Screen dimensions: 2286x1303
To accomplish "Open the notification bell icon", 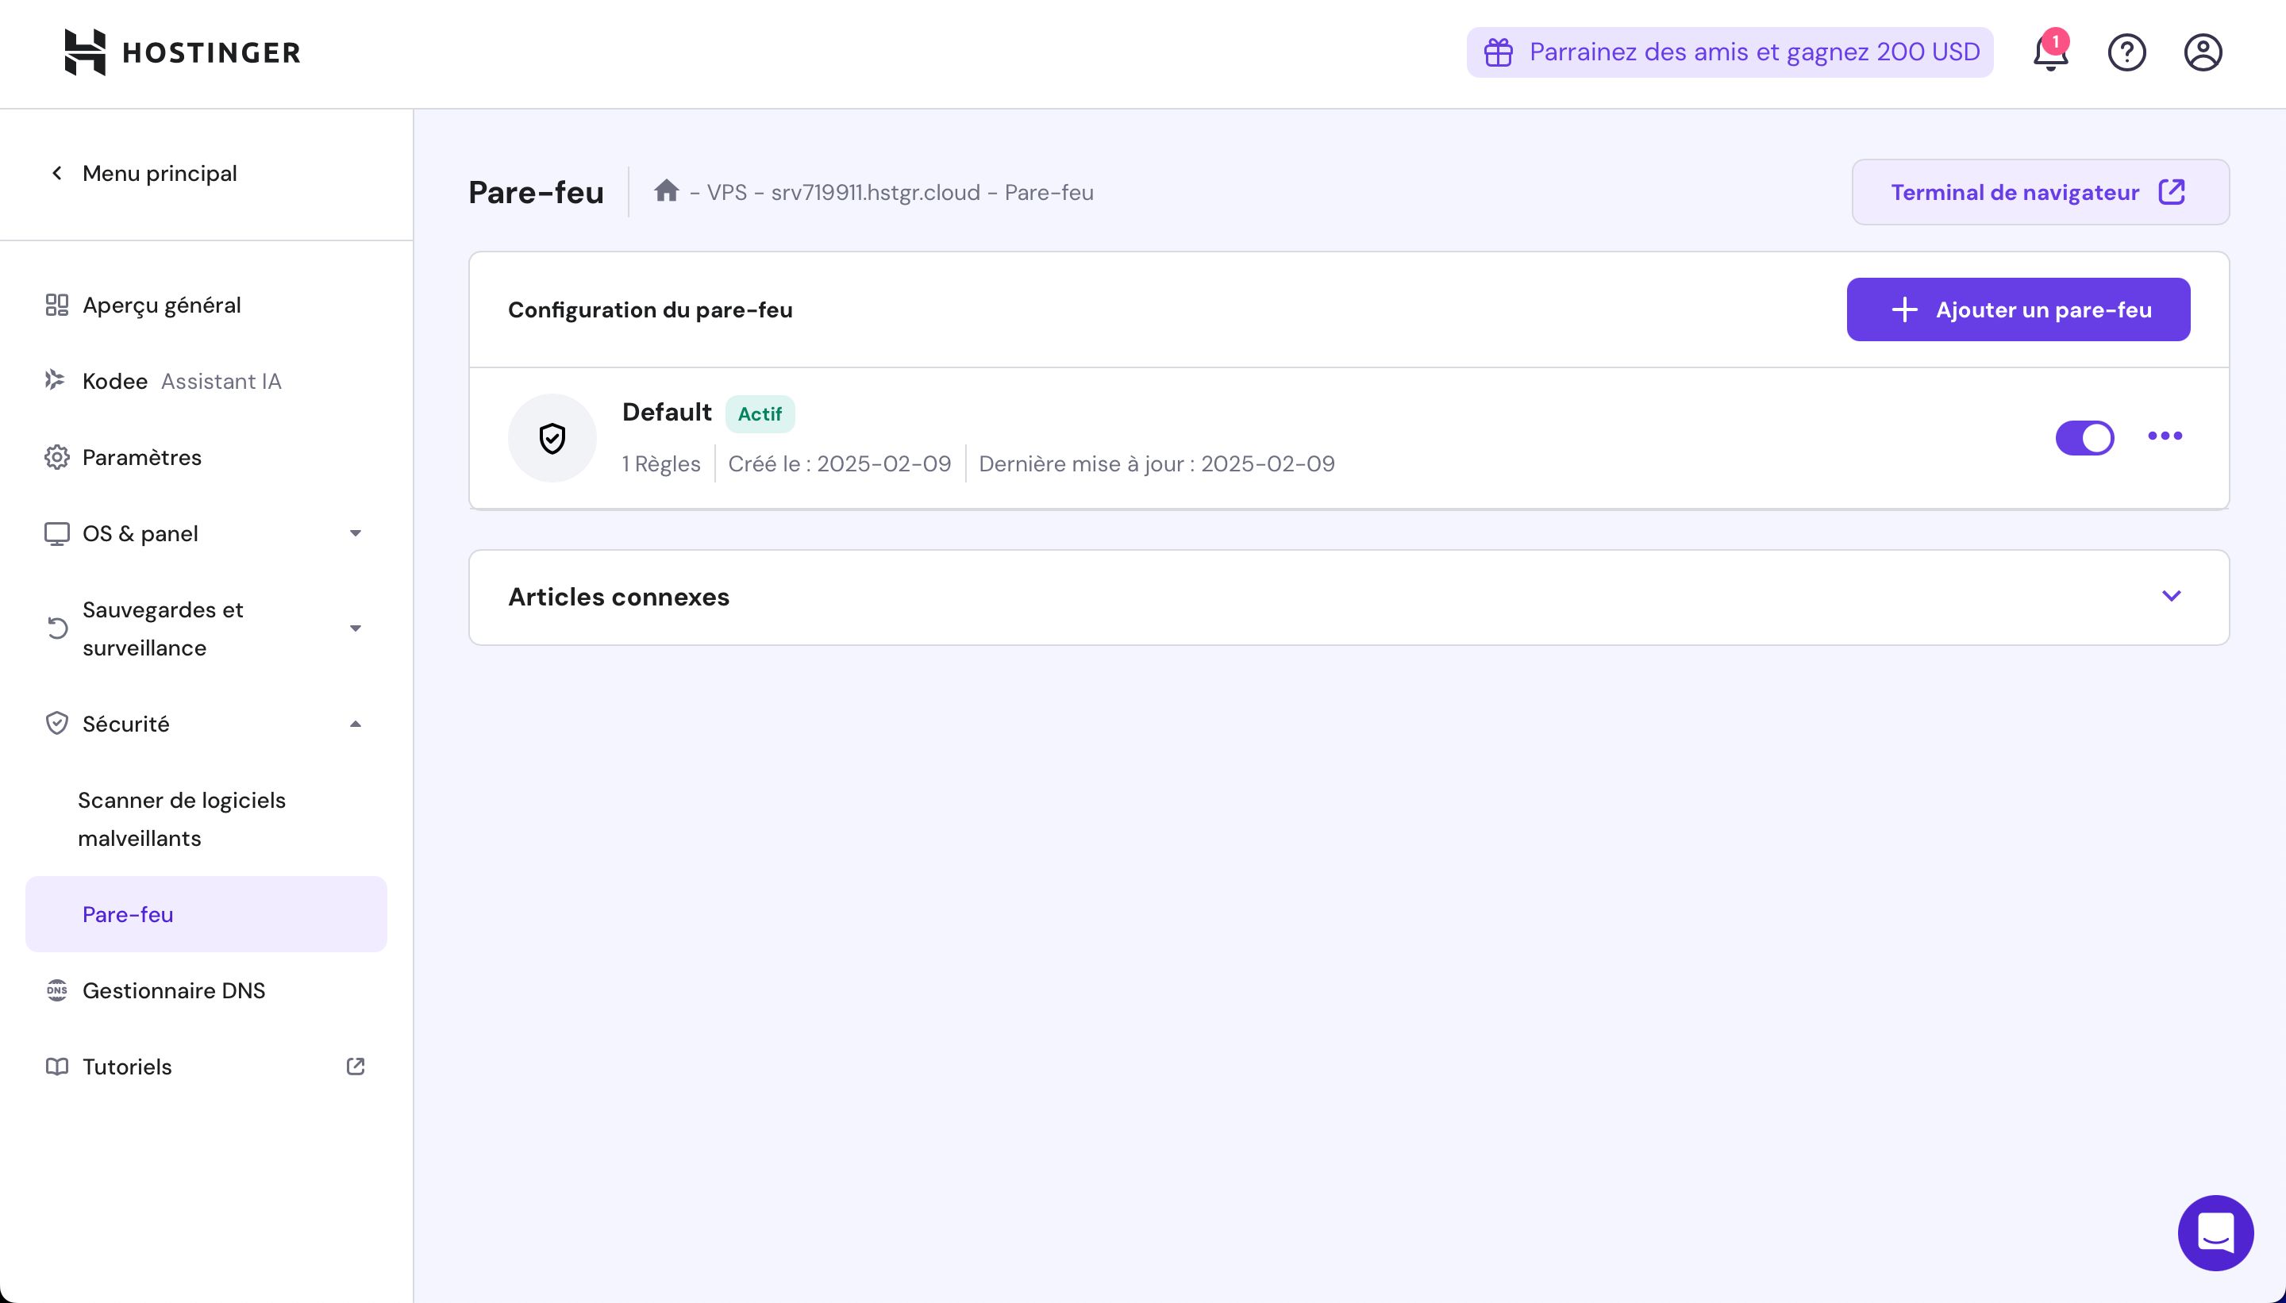I will click(x=2049, y=52).
